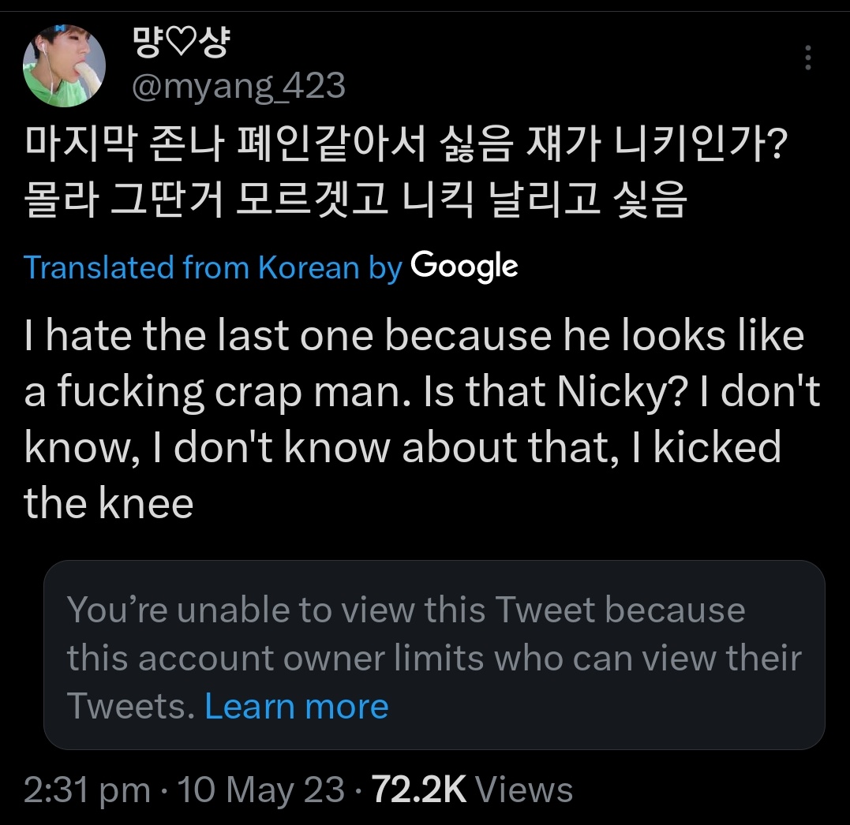
Task: Tap the English translated tweet text
Action: [410, 418]
